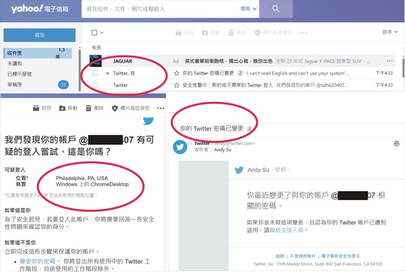Expand the select-all dropdown arrow
Screen dimensions: 405x272
coord(102,33)
